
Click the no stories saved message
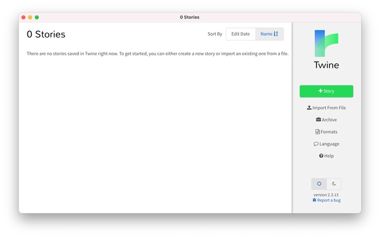[x=157, y=54]
